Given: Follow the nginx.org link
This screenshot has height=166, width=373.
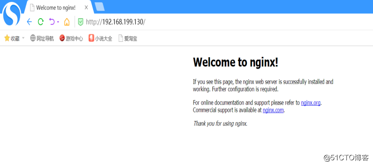Looking at the screenshot, I should [x=310, y=103].
